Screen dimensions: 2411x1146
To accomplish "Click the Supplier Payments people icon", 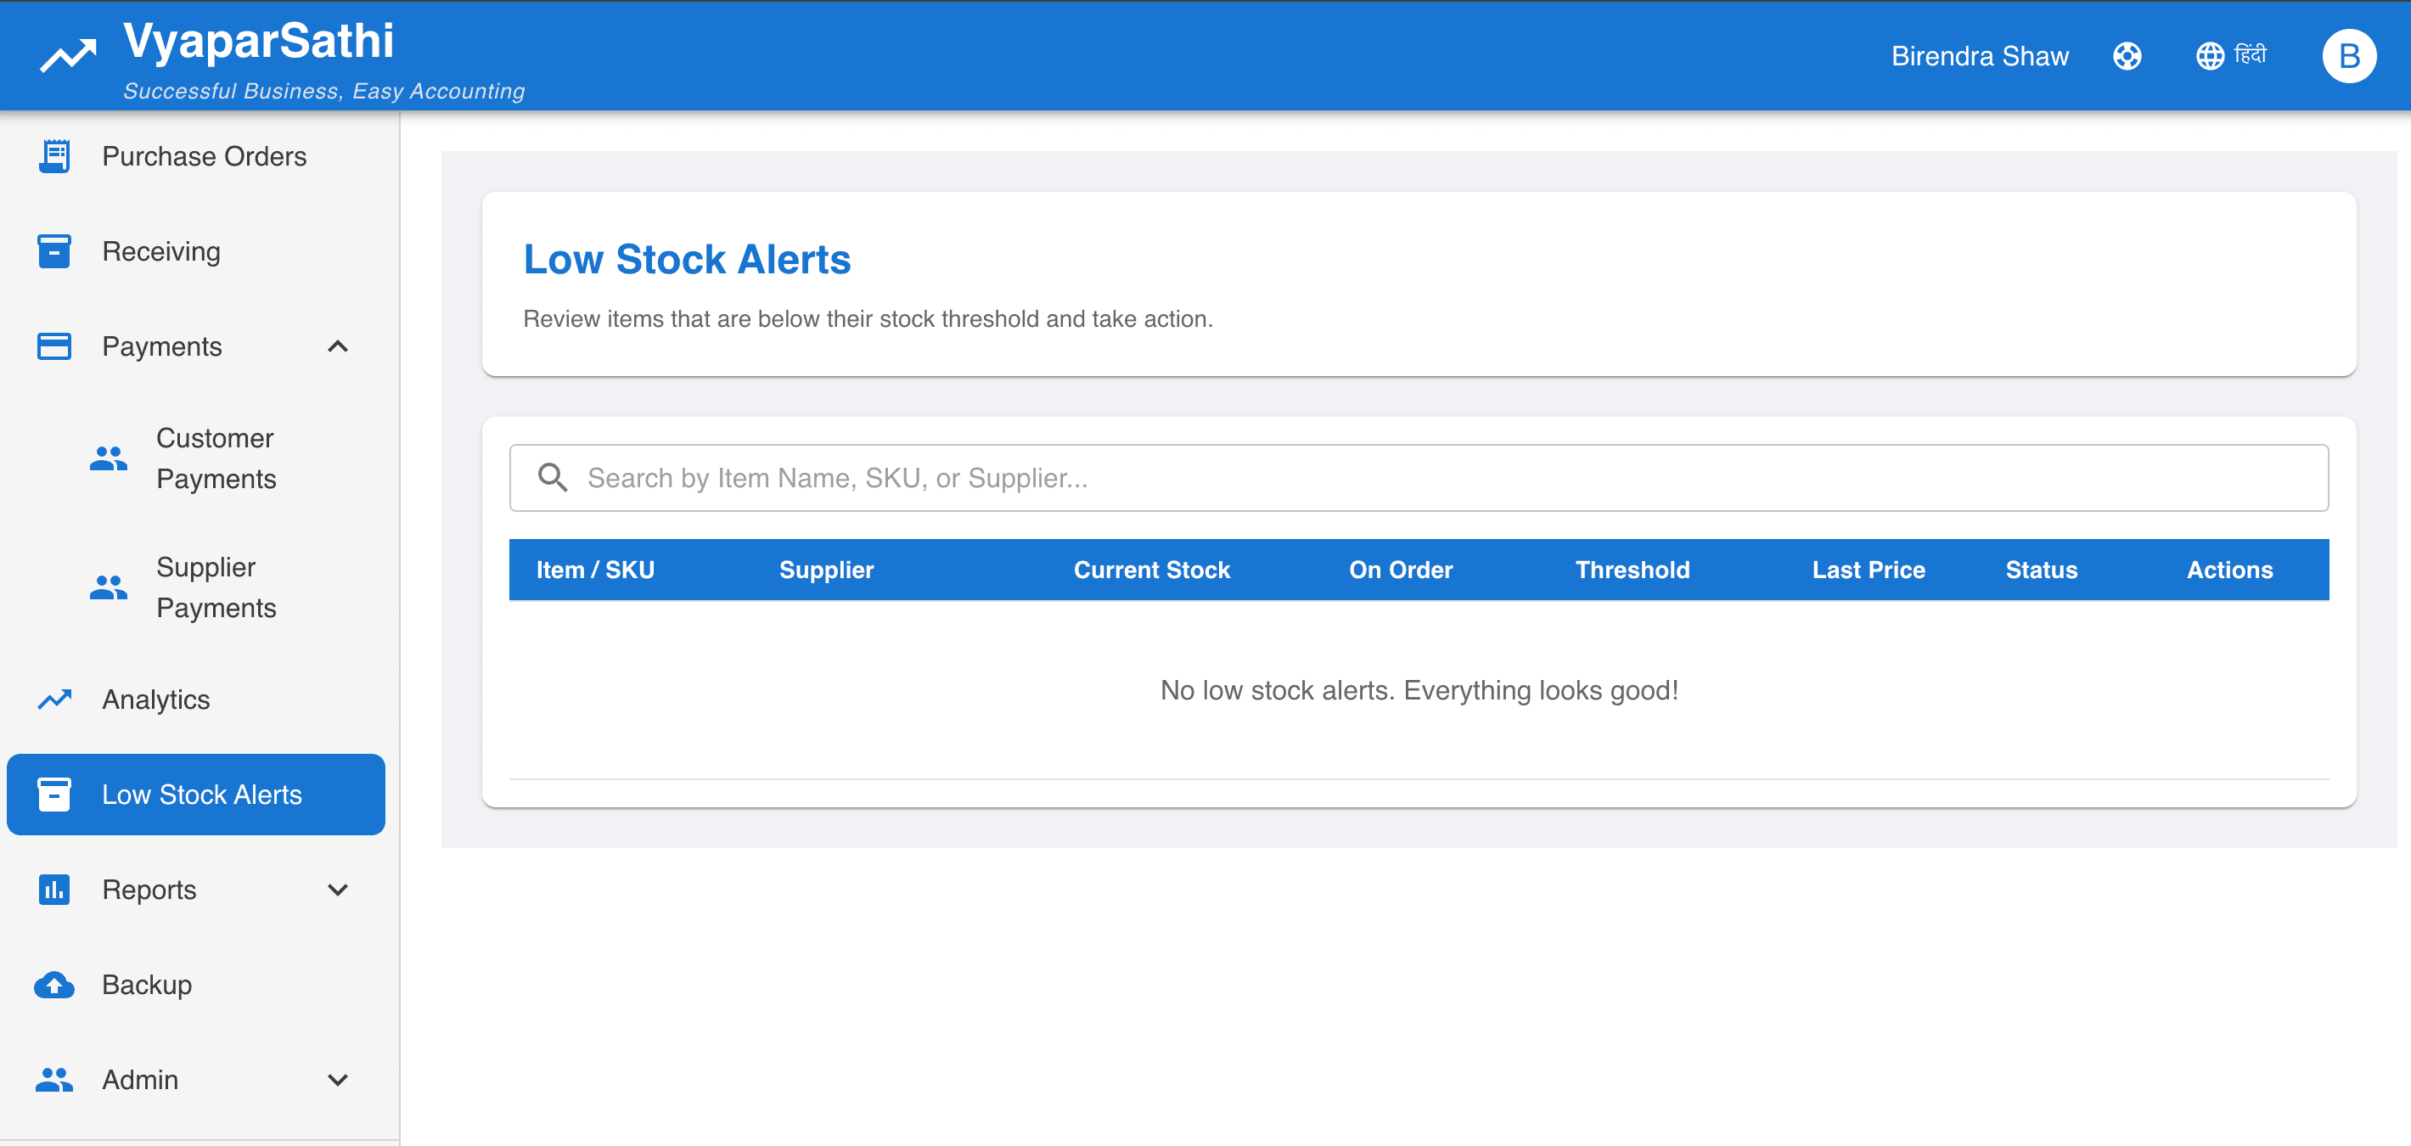I will (109, 587).
